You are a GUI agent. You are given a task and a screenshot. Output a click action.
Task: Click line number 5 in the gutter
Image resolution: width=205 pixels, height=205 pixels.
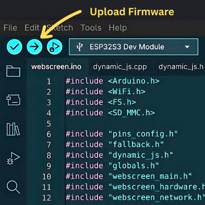click(x=49, y=124)
